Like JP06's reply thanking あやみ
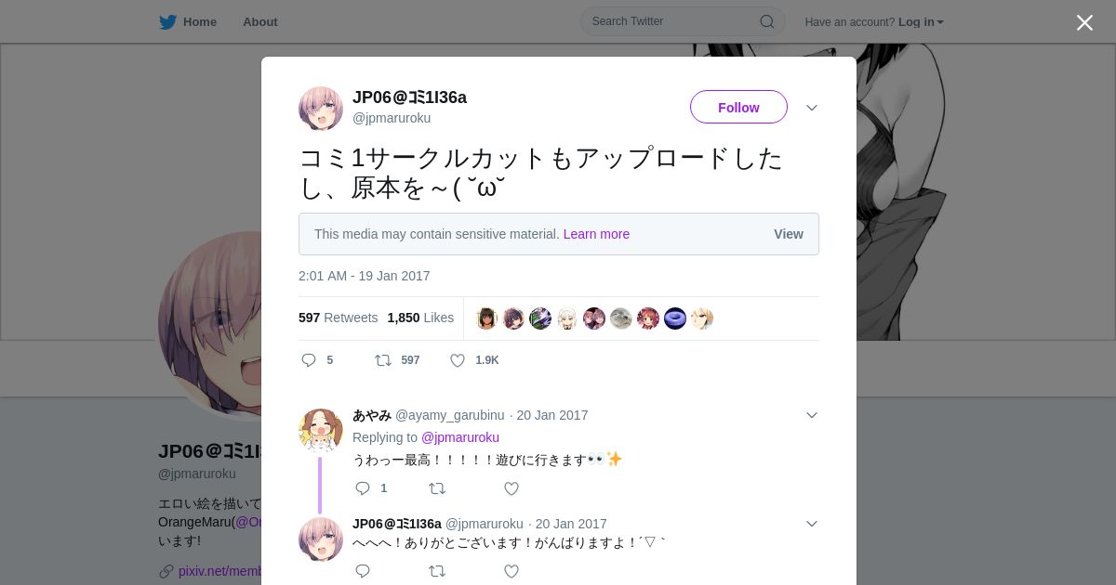This screenshot has width=1116, height=585. coord(511,571)
